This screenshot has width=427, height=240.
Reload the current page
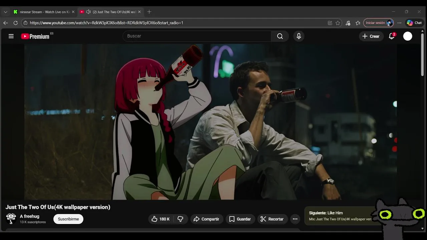point(15,23)
